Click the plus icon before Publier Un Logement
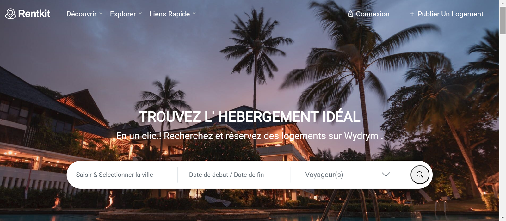Screen dimensions: 506x221 coord(412,14)
